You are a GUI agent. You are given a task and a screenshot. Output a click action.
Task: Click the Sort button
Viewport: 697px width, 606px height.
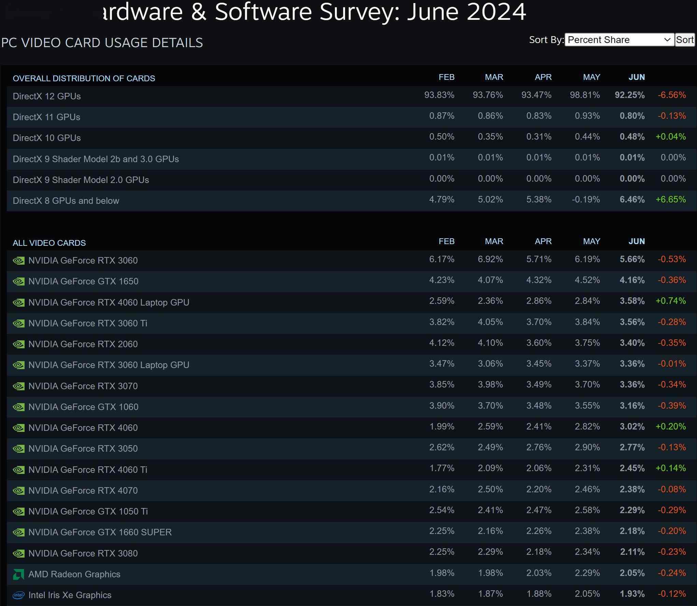click(685, 40)
